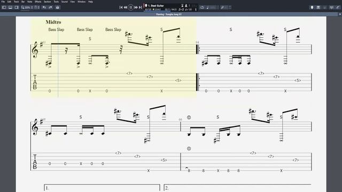Image resolution: width=342 pixels, height=192 pixels.
Task: Open the Bar menu
Action: (x=23, y=2)
